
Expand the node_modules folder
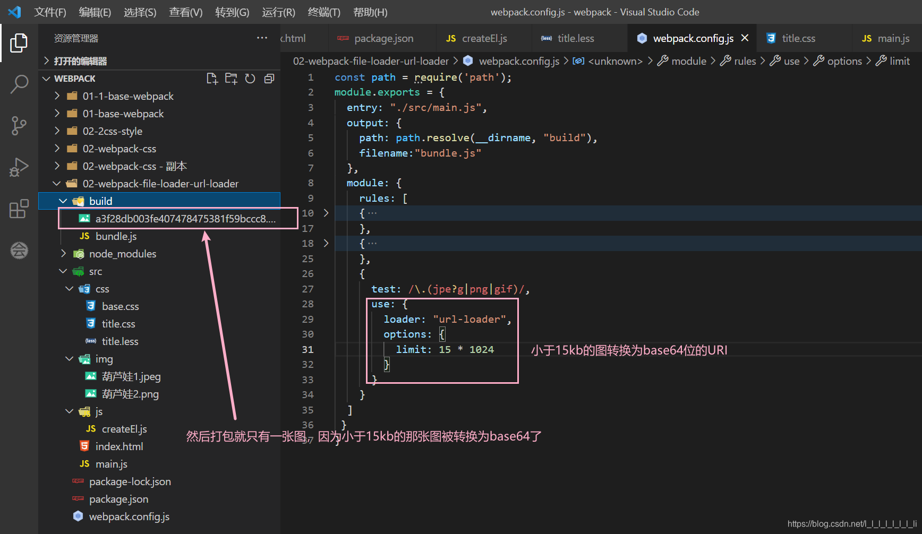(63, 254)
